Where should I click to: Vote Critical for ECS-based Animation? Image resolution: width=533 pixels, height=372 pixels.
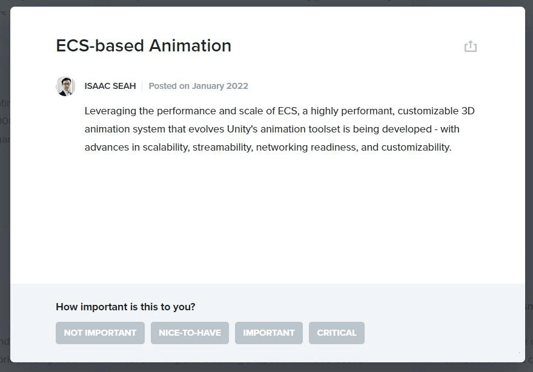pos(337,333)
